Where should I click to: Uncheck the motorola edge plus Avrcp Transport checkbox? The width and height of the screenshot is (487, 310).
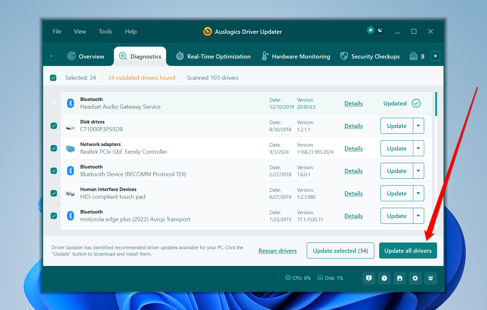(x=54, y=216)
